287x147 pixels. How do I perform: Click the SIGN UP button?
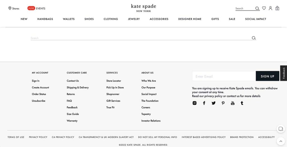[x=267, y=76]
